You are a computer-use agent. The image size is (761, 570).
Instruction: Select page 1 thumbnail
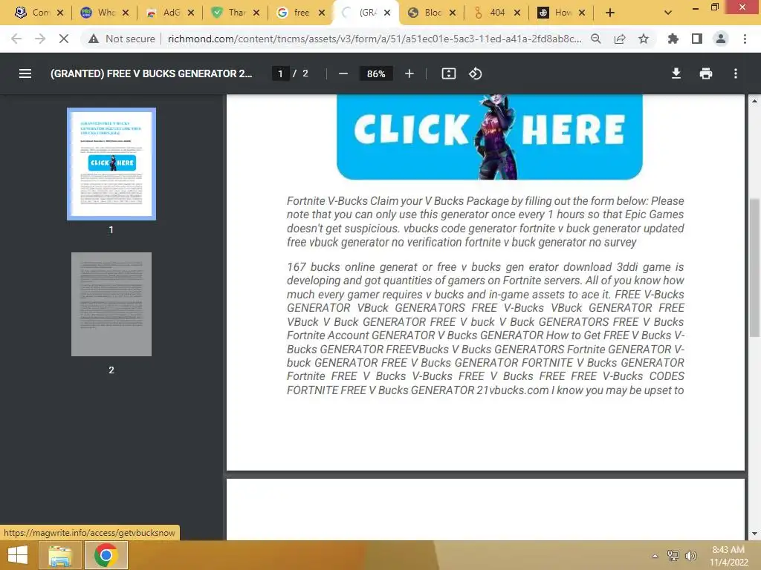point(111,164)
